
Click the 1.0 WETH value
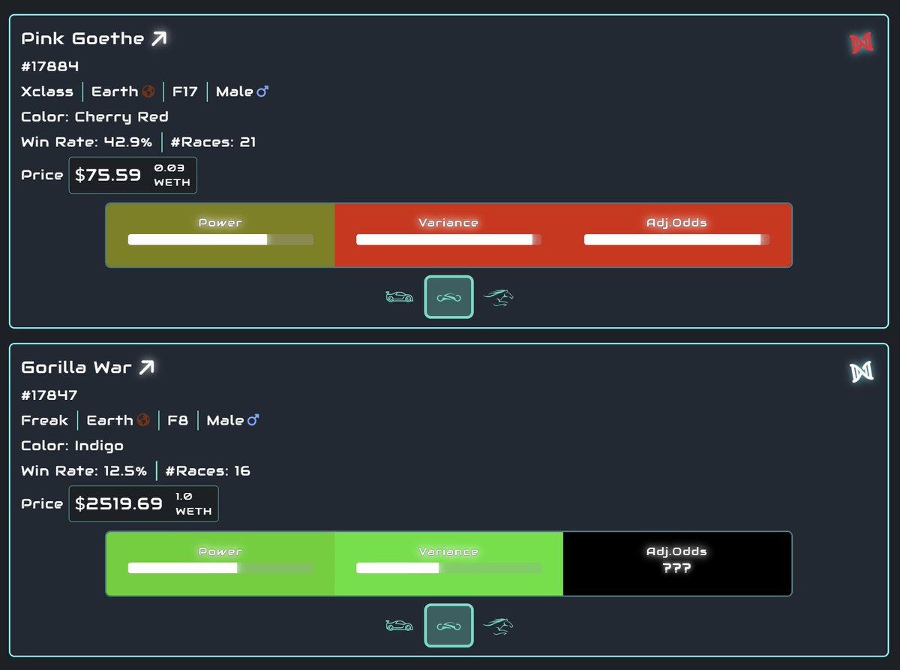pos(193,503)
